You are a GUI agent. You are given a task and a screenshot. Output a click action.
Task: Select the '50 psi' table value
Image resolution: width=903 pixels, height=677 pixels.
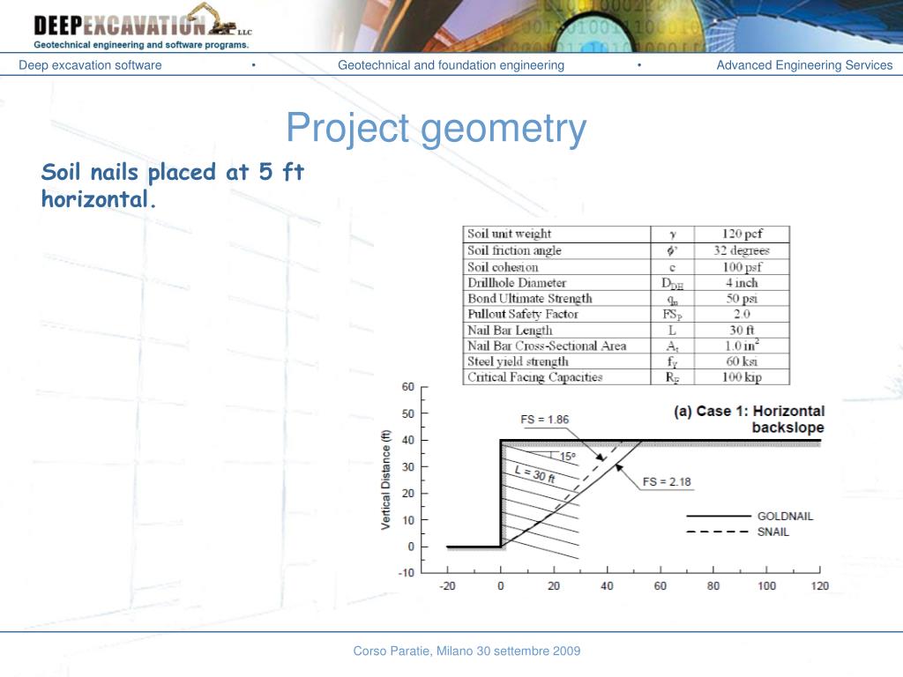[x=742, y=298]
